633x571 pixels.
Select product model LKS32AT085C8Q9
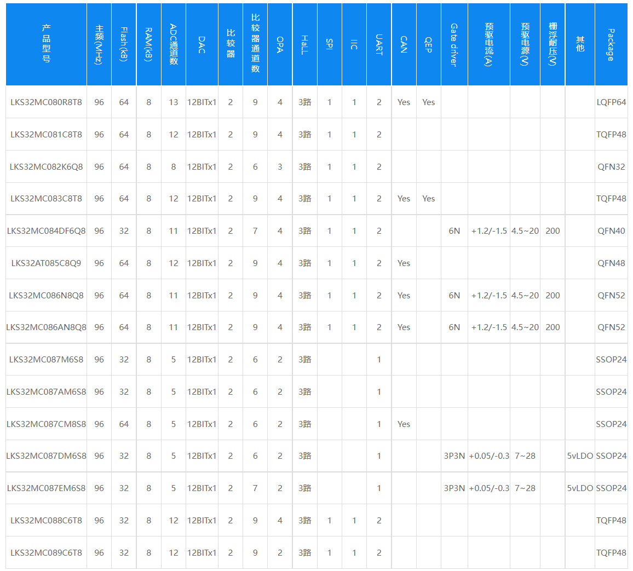[x=46, y=263]
